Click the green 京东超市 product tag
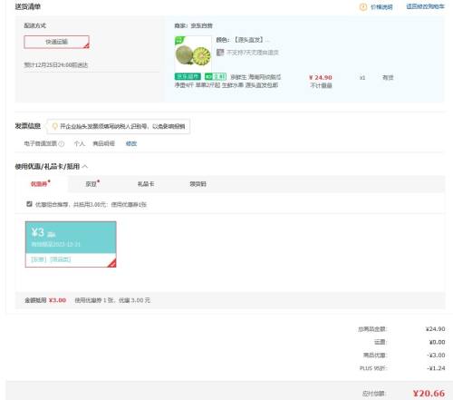The image size is (453, 400). [x=188, y=77]
